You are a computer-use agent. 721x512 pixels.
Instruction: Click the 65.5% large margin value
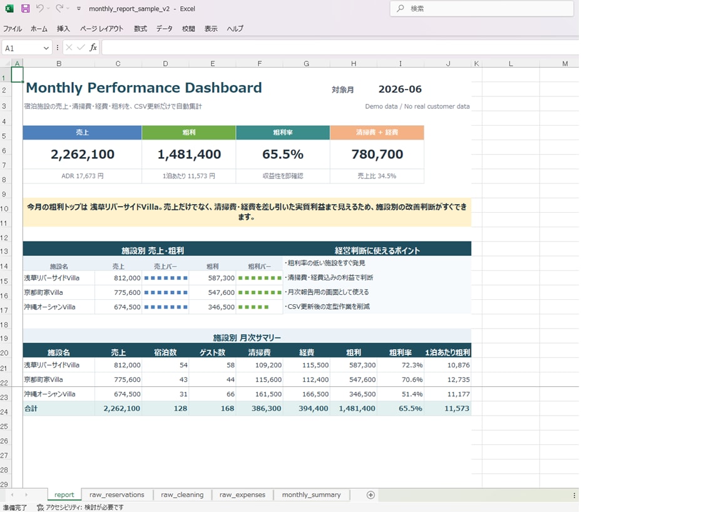pos(283,154)
